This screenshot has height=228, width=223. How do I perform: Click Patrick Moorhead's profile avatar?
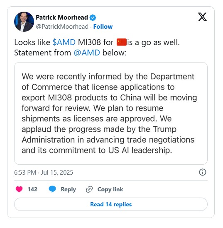click(24, 22)
